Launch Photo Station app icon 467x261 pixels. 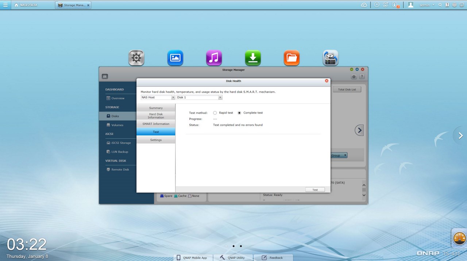pos(175,58)
